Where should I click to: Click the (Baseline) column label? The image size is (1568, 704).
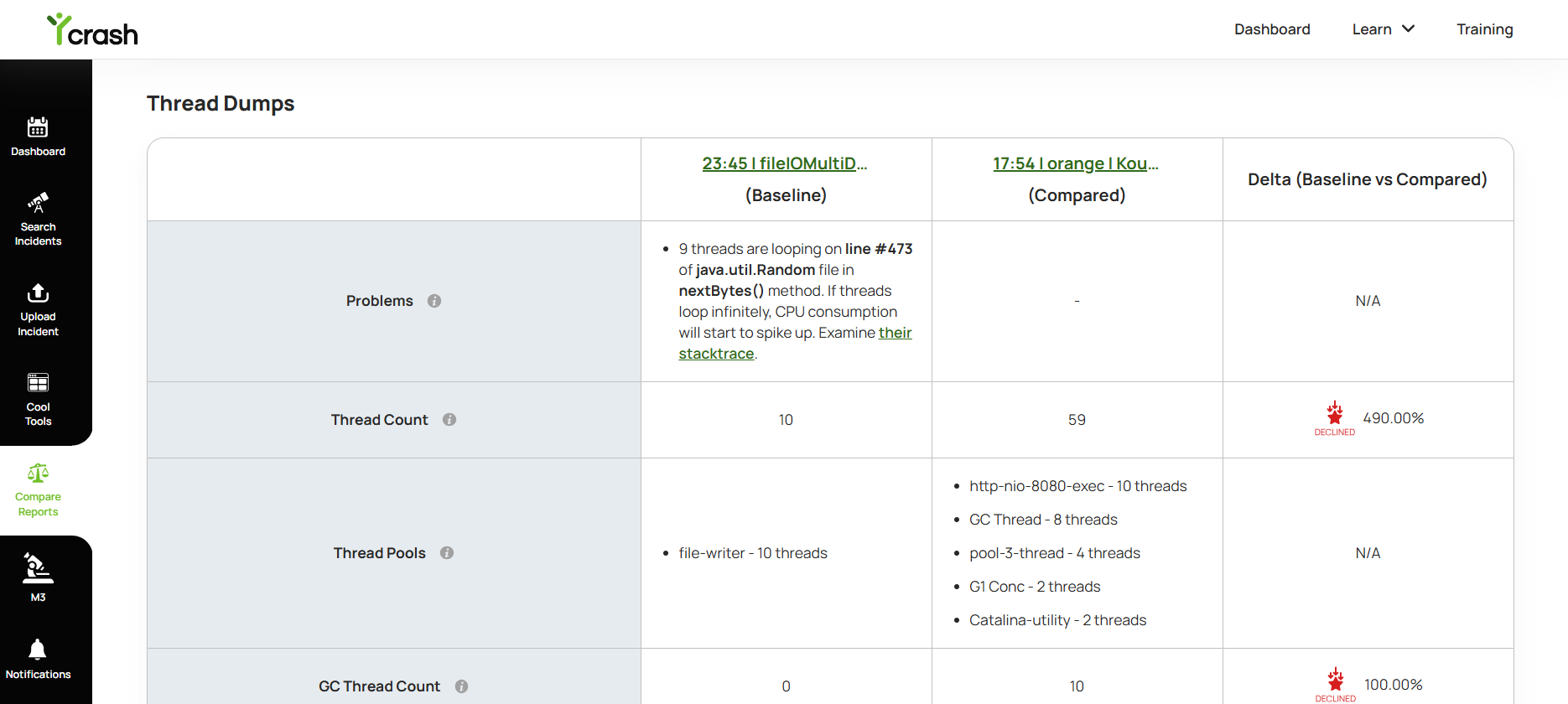click(x=786, y=195)
